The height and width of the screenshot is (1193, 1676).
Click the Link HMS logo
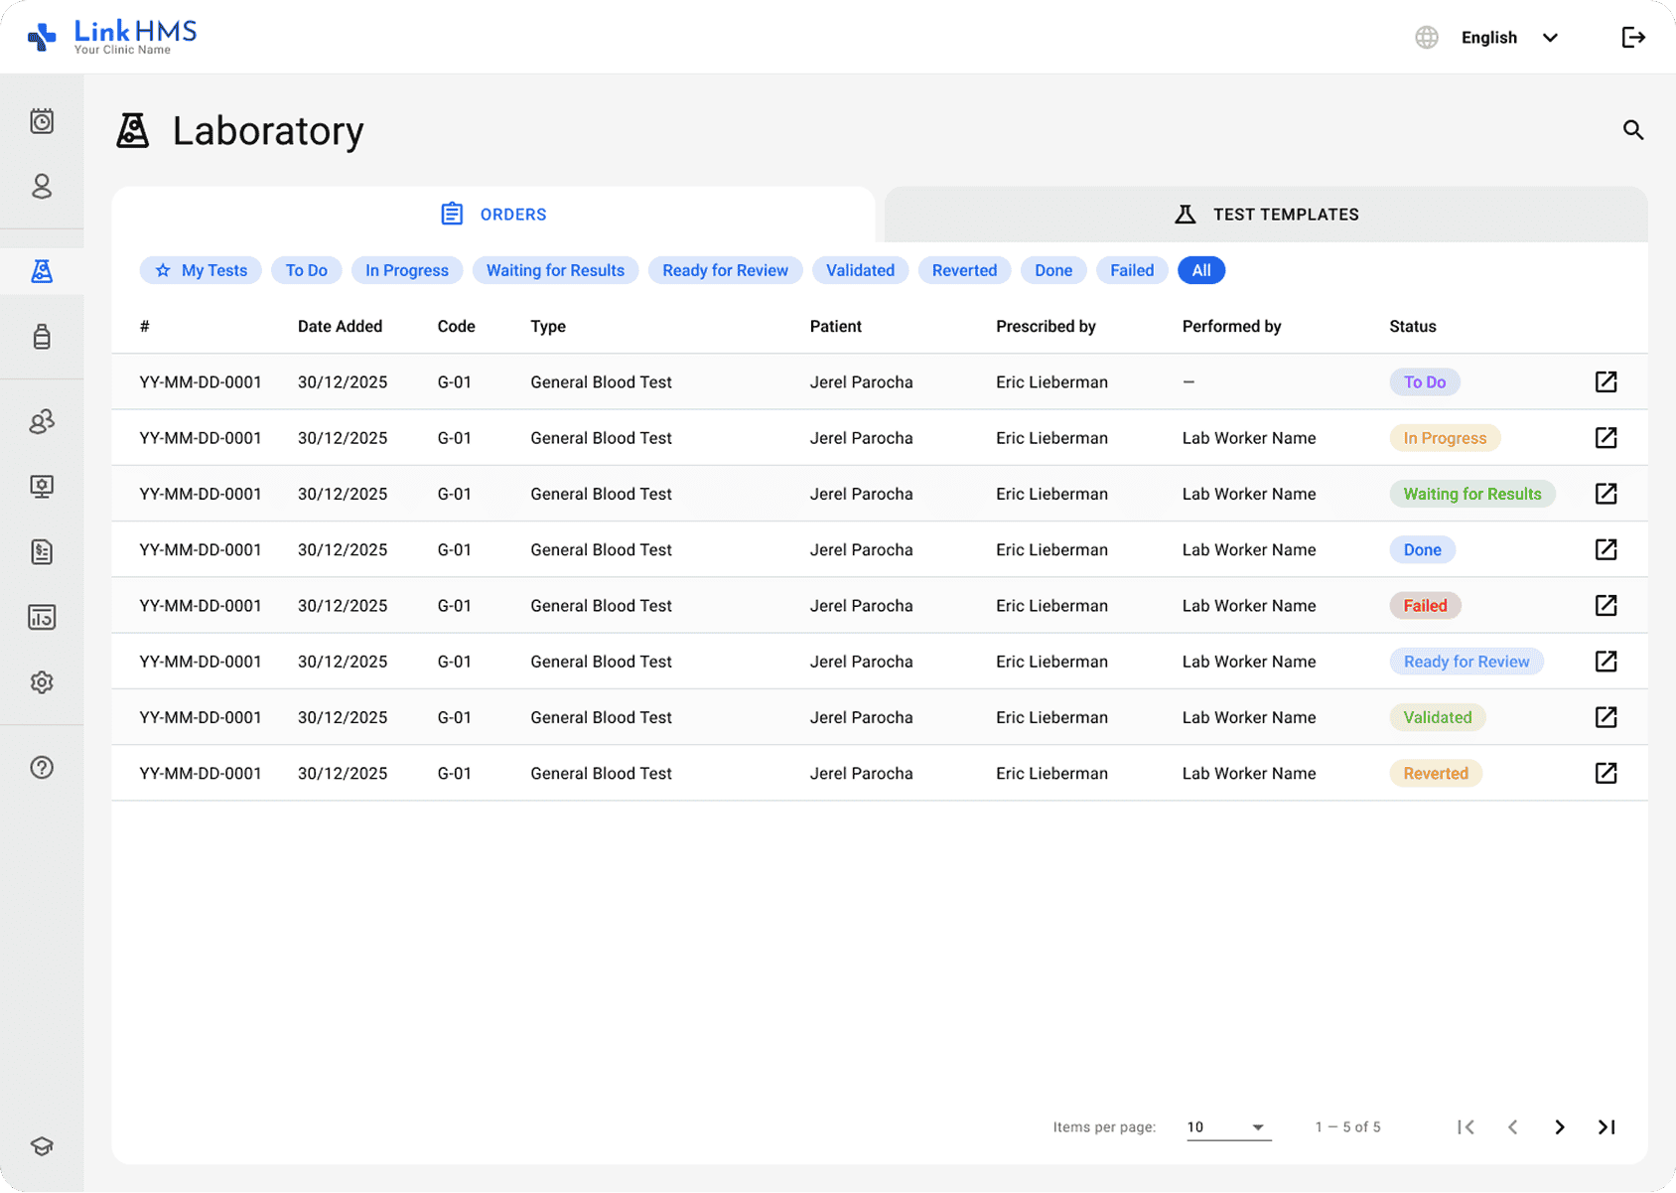112,37
